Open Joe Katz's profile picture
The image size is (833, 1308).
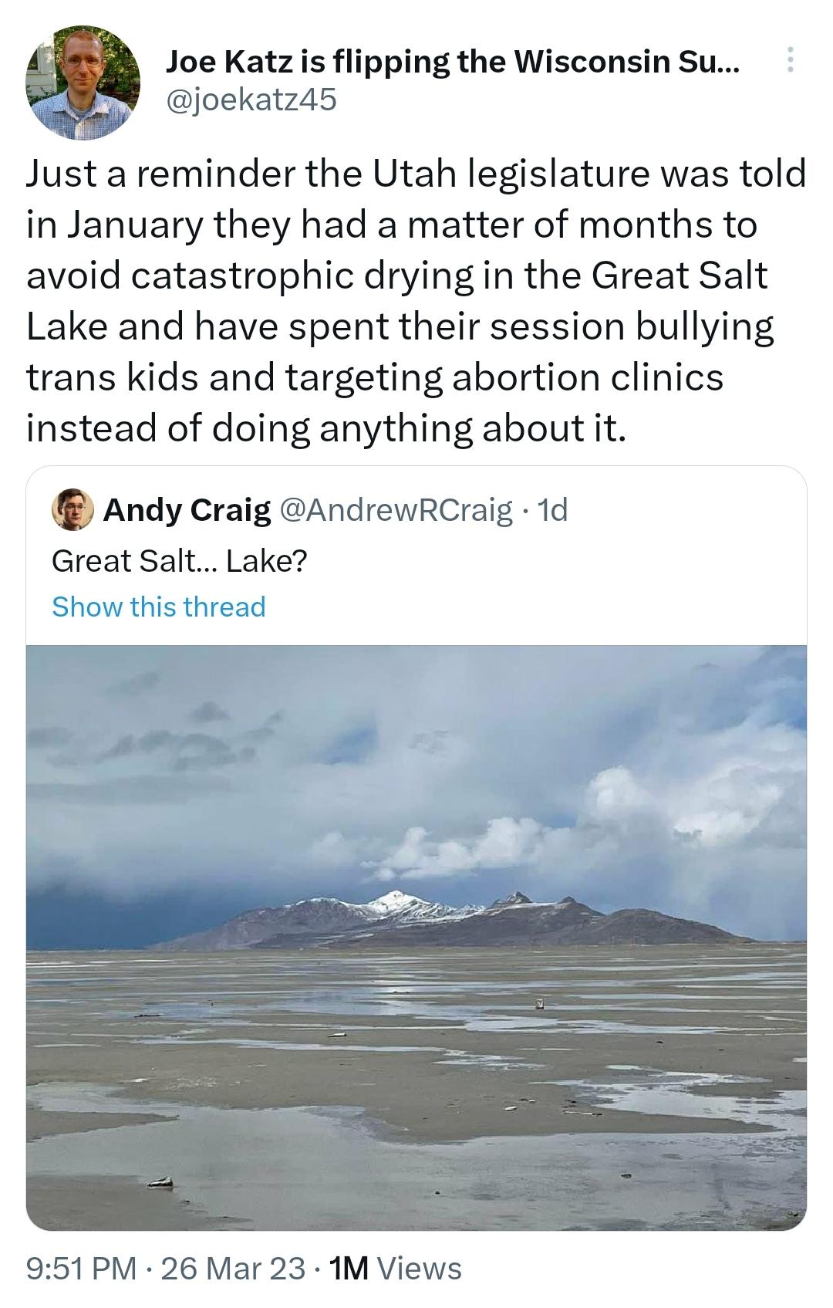pyautogui.click(x=83, y=83)
